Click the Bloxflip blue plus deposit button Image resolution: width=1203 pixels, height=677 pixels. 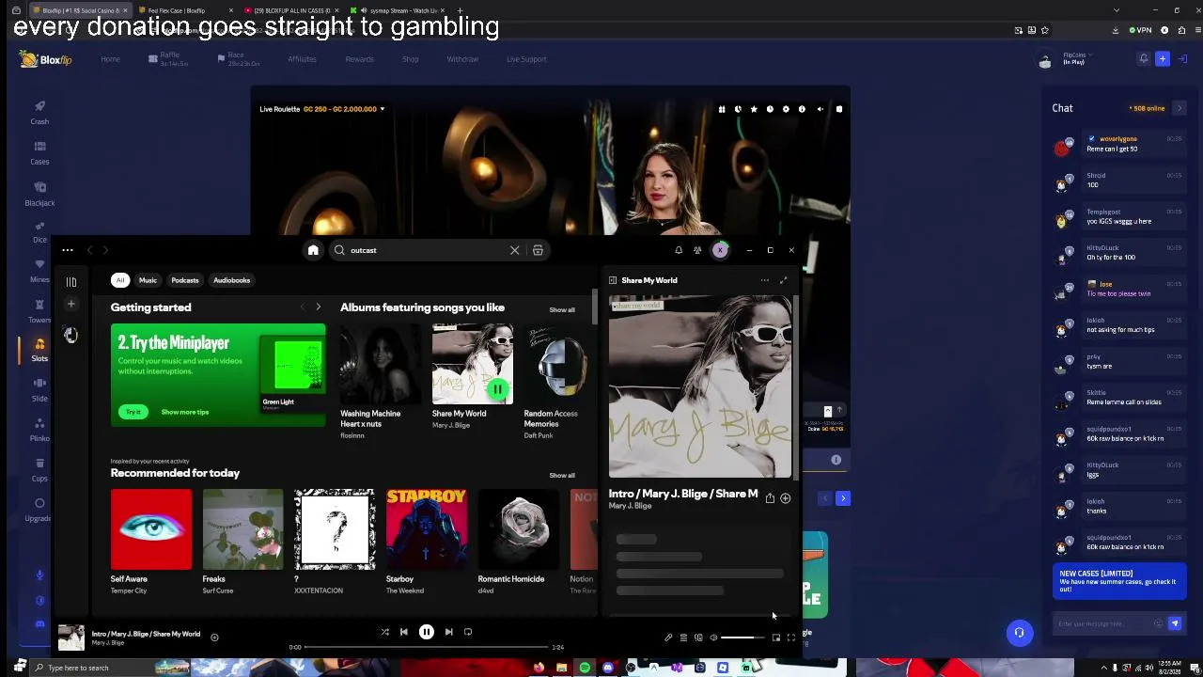pos(1163,59)
